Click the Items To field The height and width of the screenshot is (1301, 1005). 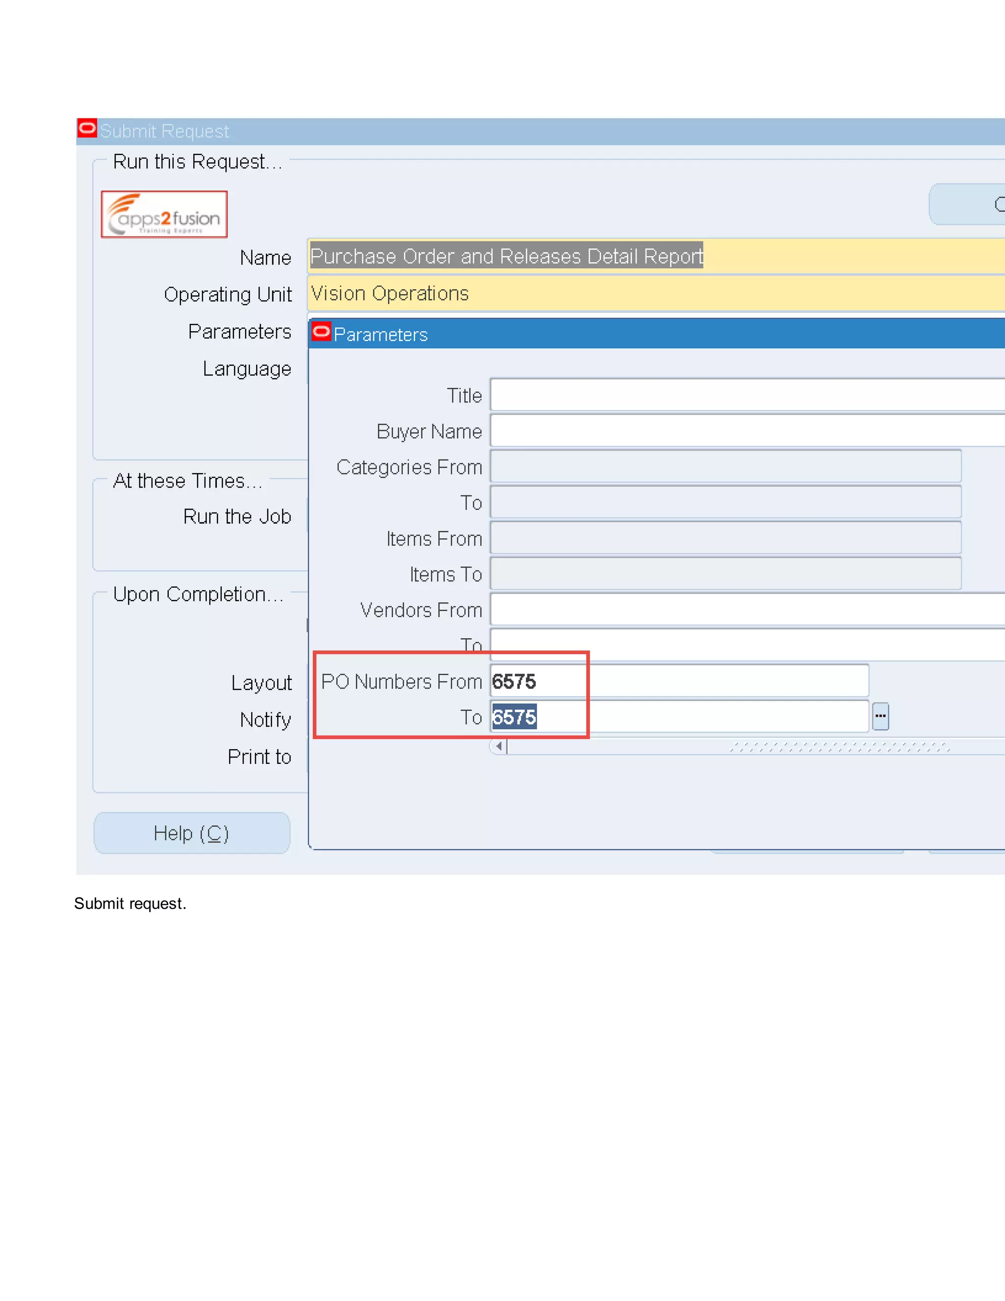(725, 573)
